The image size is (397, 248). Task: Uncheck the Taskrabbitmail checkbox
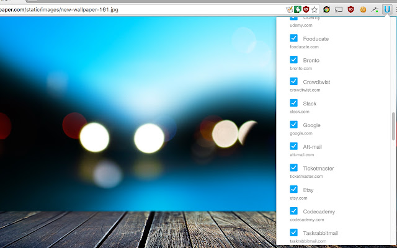point(293,232)
